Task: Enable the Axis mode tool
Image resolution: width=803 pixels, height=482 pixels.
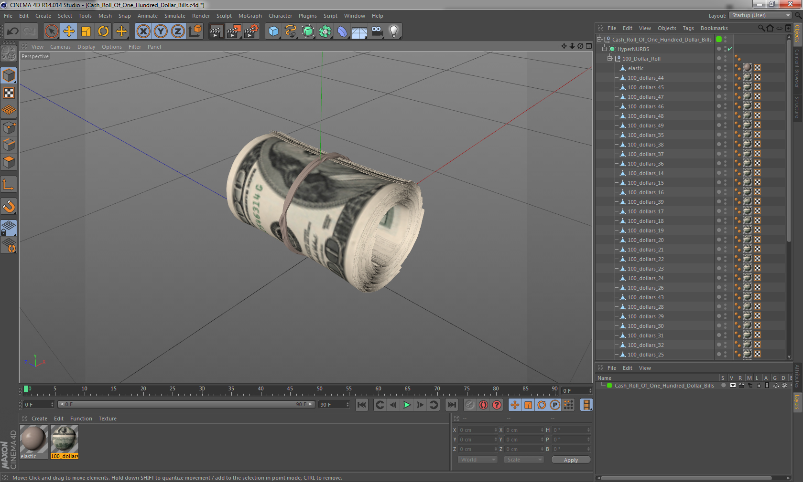Action: click(9, 185)
